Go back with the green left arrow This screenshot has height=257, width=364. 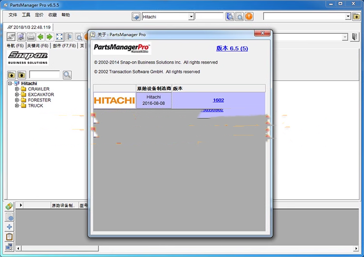pos(41,37)
